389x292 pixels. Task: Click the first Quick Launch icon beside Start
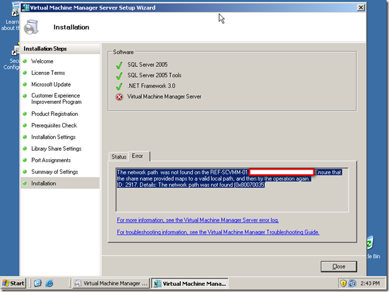[x=37, y=283]
